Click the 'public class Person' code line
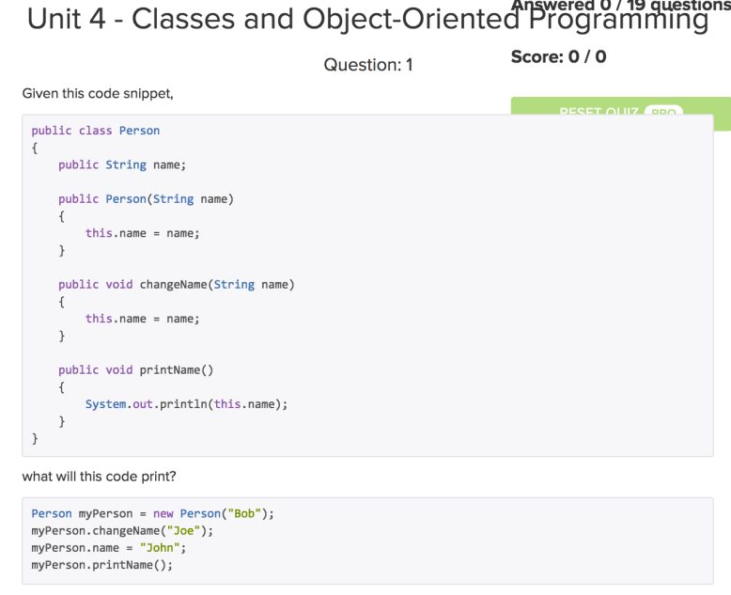 point(95,131)
